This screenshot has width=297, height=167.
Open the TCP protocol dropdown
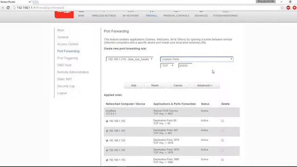click(x=167, y=65)
